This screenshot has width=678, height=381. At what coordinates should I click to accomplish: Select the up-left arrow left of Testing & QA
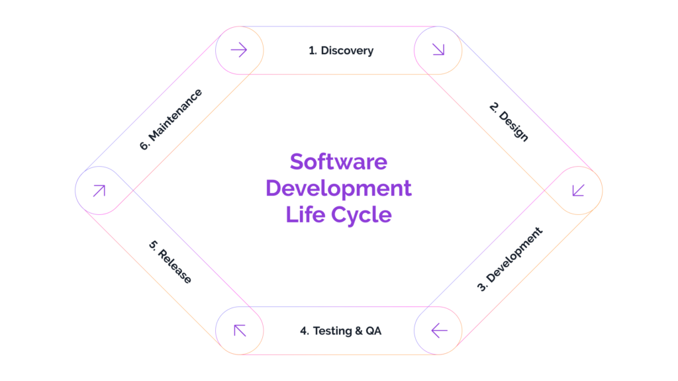[240, 330]
